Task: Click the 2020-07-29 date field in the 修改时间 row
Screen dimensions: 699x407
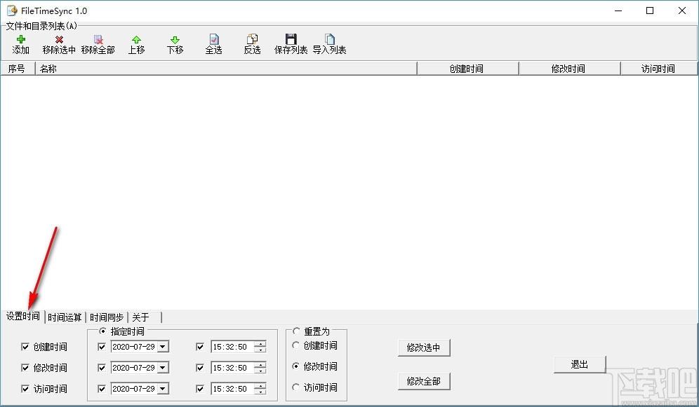Action: [134, 367]
